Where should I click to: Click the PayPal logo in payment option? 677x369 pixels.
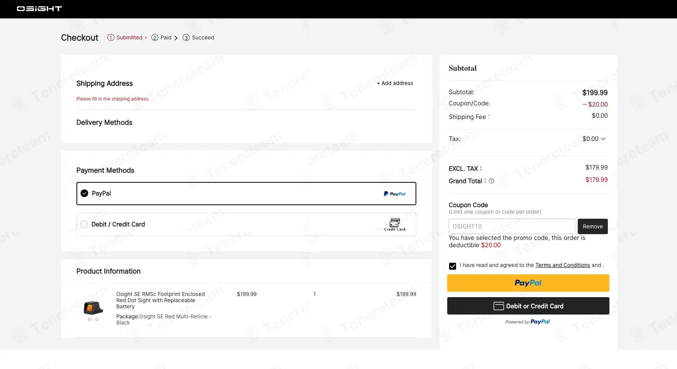(x=395, y=194)
